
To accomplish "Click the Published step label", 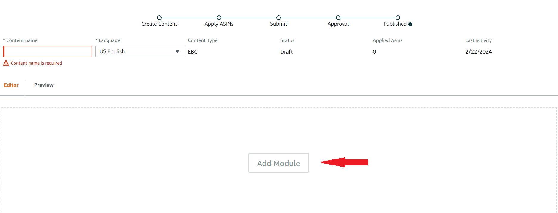I will [x=395, y=24].
